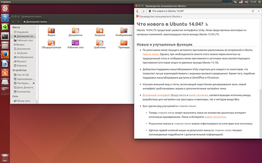262x163 pixels.
Task: Open the Trash icon in the launcher
Action: 5,158
